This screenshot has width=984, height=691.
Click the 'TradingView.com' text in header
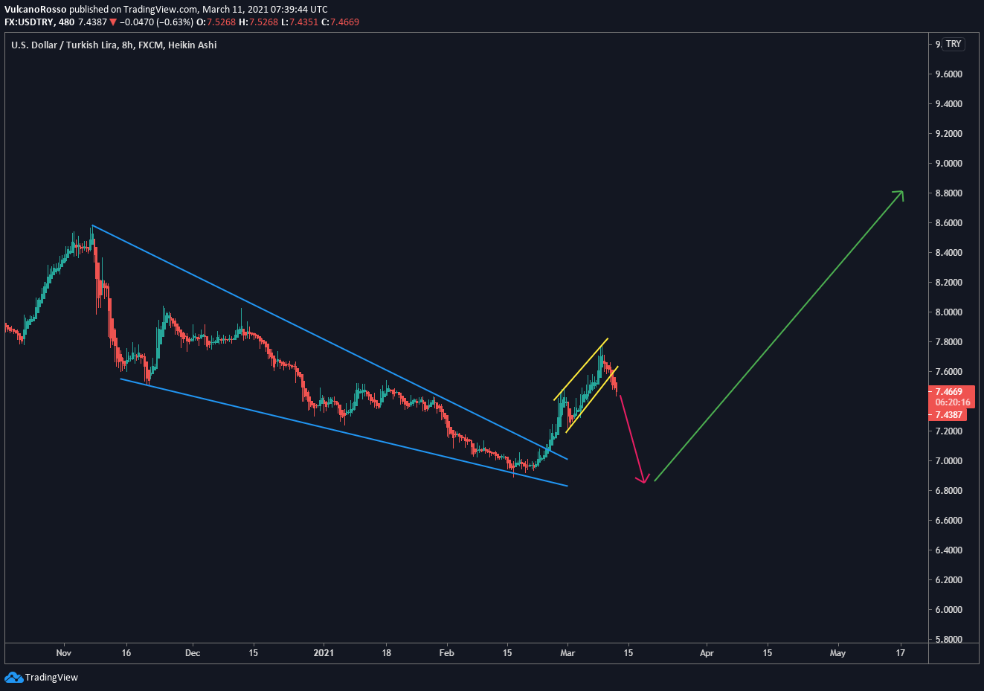161,10
